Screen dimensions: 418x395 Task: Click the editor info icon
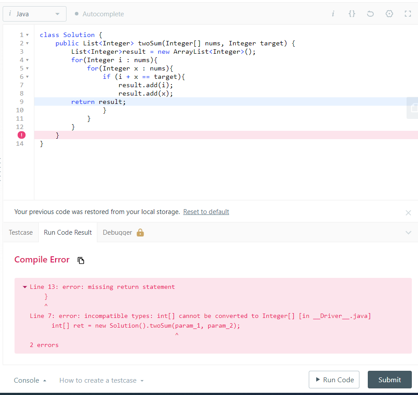[333, 14]
